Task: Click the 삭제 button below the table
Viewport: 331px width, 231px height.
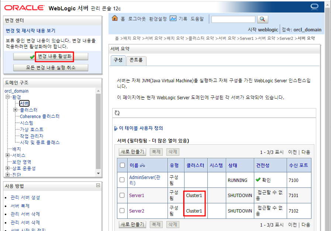Action: 173,224
